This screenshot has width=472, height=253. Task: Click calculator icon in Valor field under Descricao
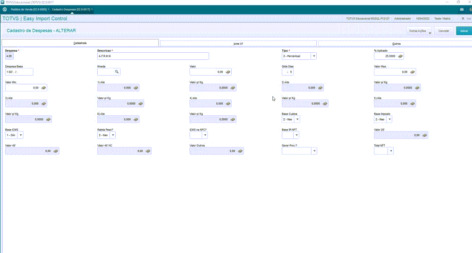pos(228,72)
